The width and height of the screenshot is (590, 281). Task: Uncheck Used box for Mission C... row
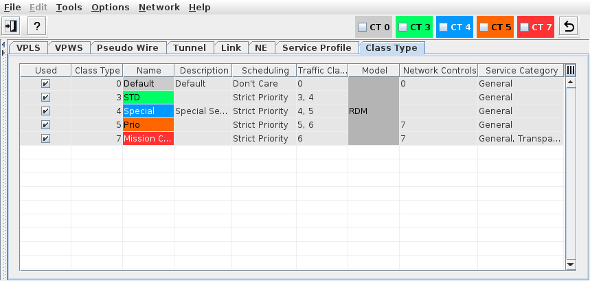point(45,139)
